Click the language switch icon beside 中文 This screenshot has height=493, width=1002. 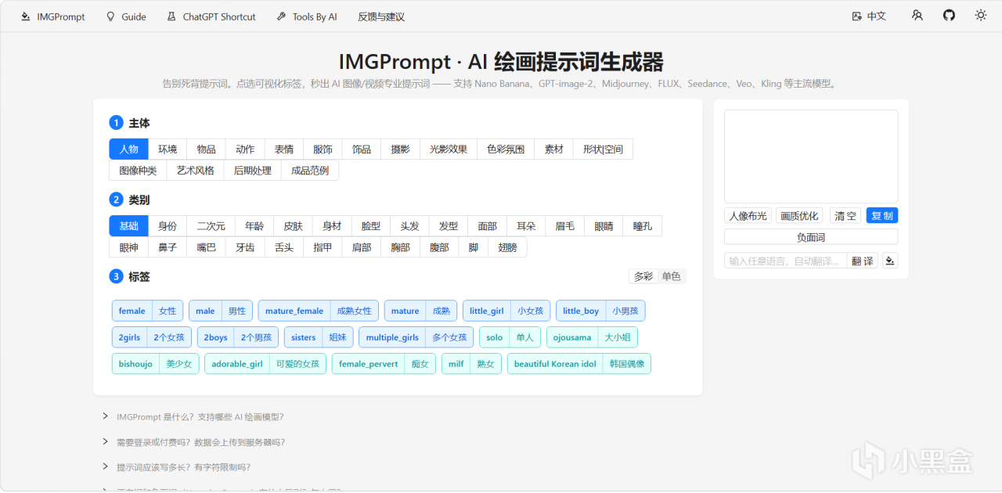click(x=857, y=16)
